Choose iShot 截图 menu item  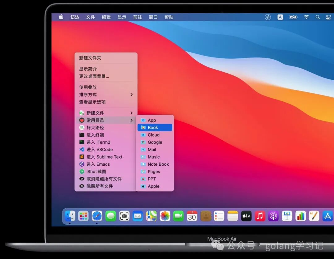tap(106, 172)
